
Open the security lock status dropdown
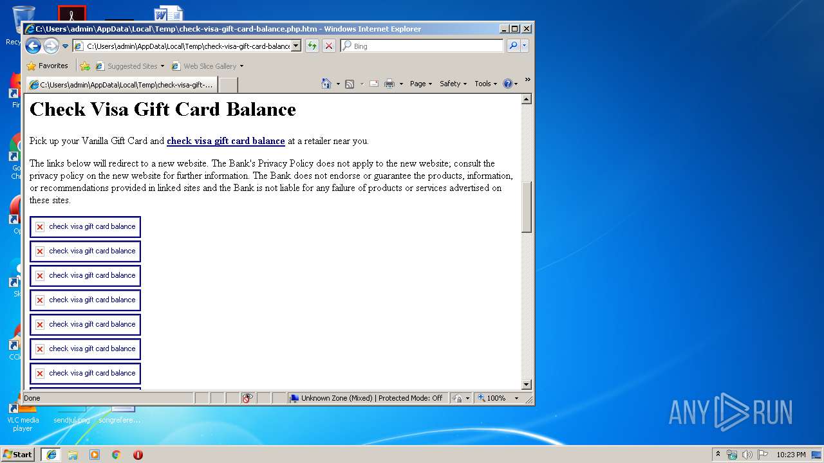click(x=461, y=398)
